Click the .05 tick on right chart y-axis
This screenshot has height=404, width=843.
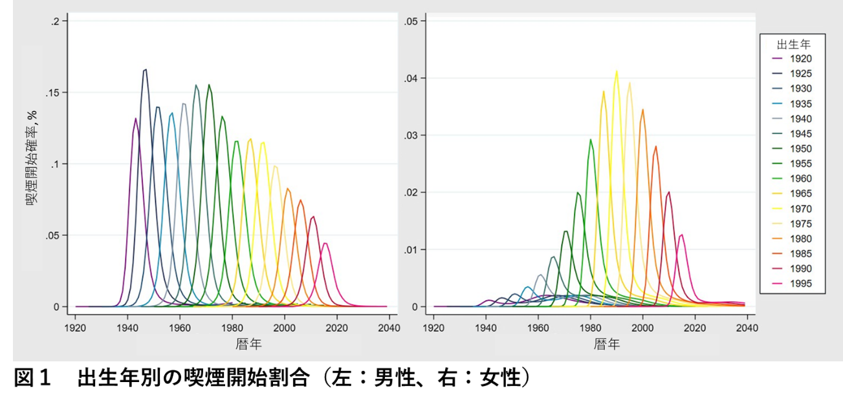pyautogui.click(x=411, y=21)
